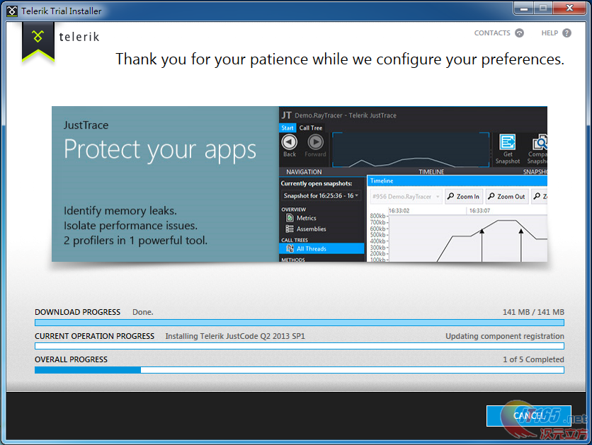Click the Help question mark icon
The width and height of the screenshot is (592, 445).
567,33
